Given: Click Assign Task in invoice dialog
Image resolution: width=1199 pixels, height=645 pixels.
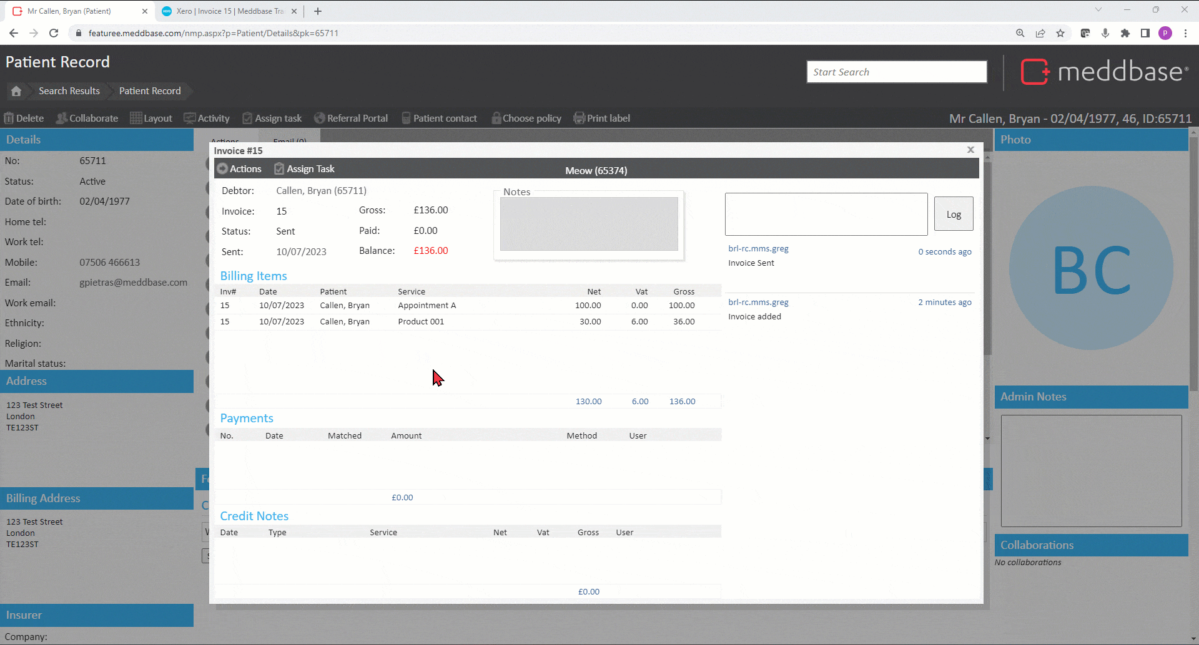Looking at the screenshot, I should coord(304,169).
